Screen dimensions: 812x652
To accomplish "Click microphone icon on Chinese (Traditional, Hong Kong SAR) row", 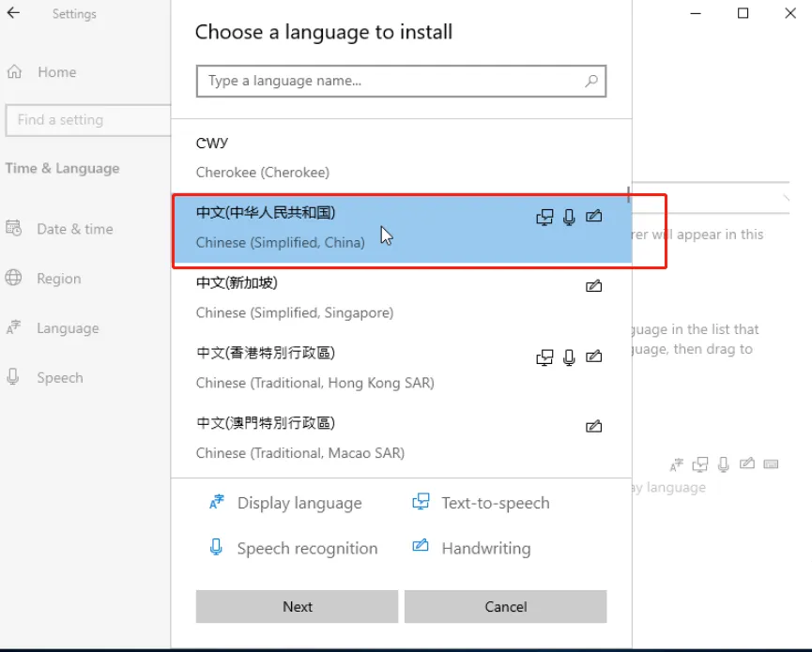I will pyautogui.click(x=569, y=356).
